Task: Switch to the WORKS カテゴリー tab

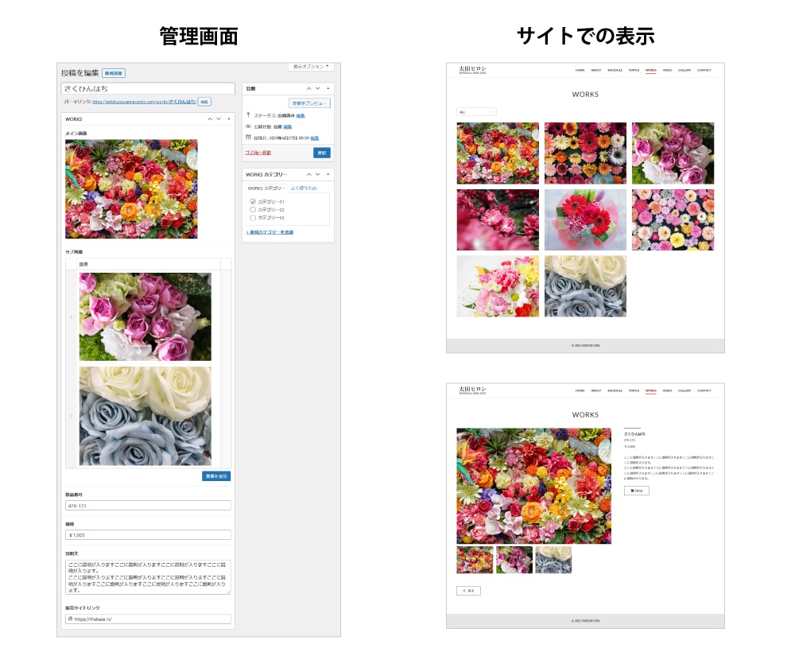Action: [x=266, y=188]
